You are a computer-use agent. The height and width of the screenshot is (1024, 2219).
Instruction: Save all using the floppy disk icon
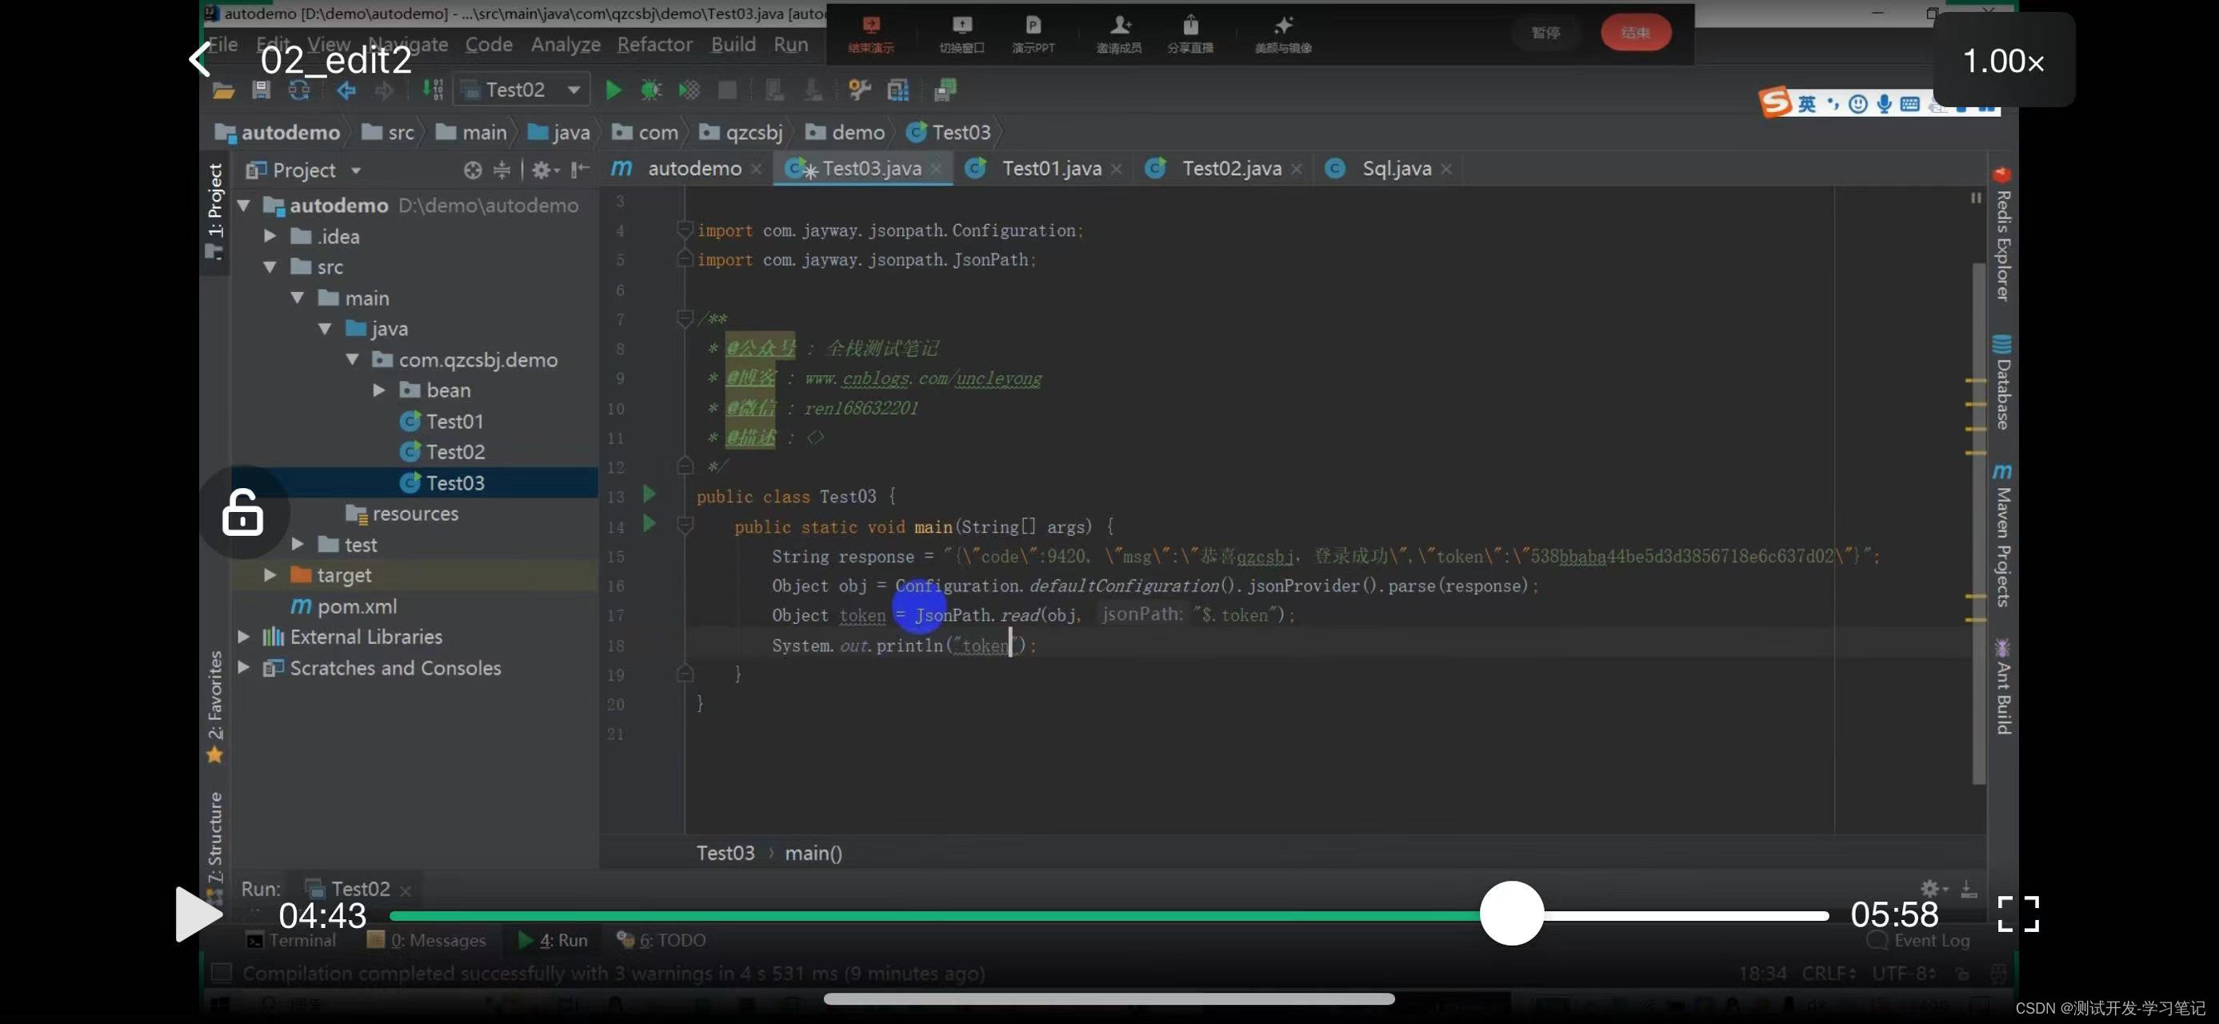coord(261,90)
